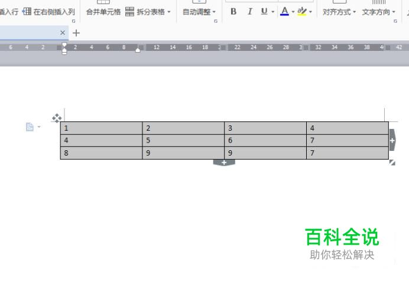The image size is (409, 281).
Task: Click ruler column marker between 18 and 22
Action: [x=223, y=47]
